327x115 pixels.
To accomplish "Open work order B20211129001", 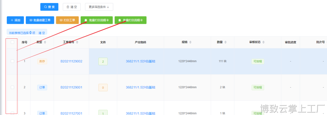I will (x=71, y=88).
